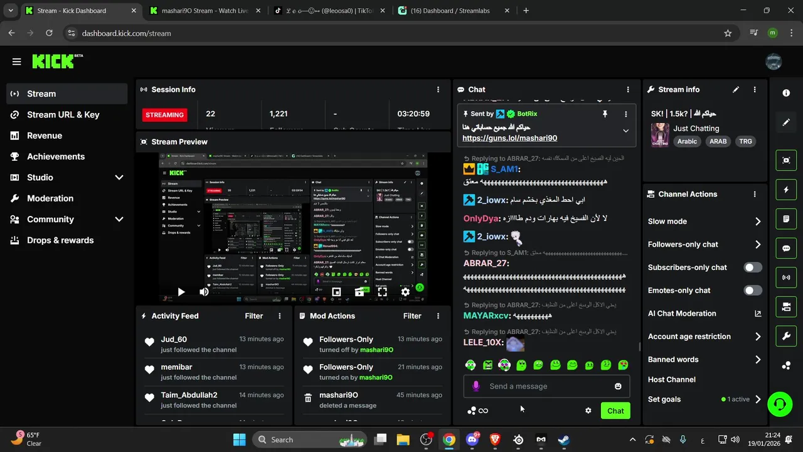This screenshot has height=452, width=803.
Task: Click the green Chat send button
Action: click(615, 411)
